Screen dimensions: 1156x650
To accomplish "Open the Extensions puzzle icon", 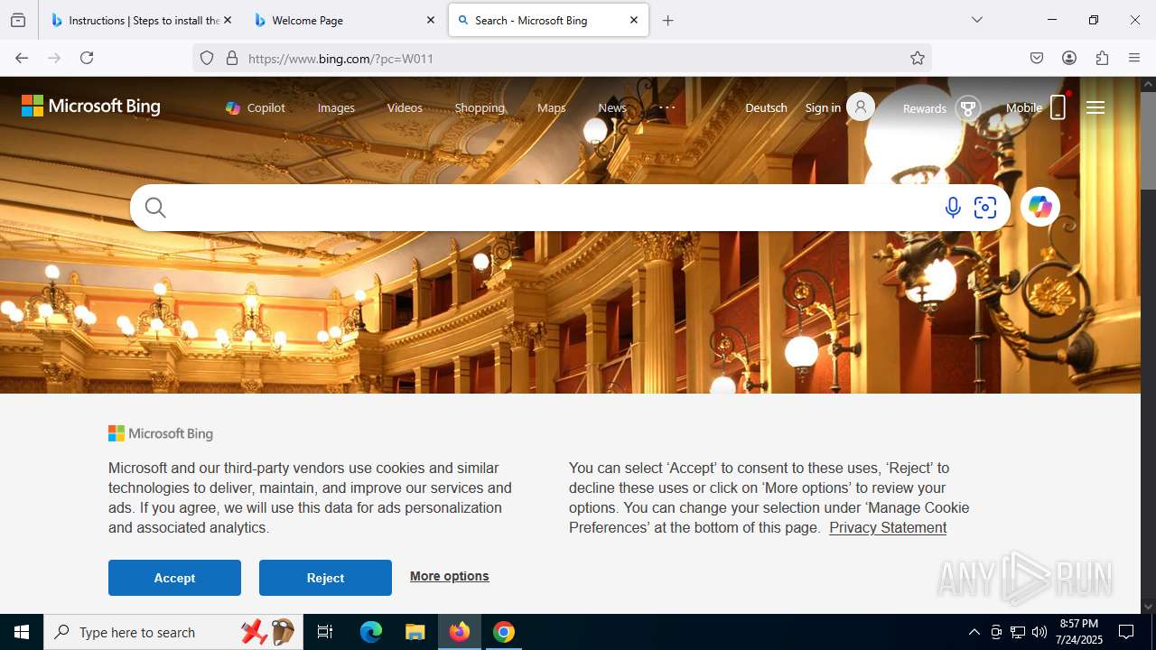I will pyautogui.click(x=1102, y=58).
